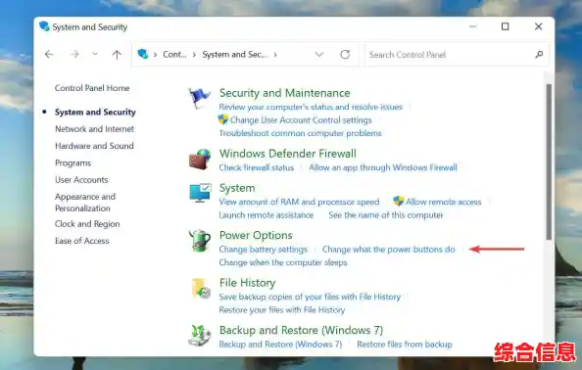Viewport: 582px width, 370px height.
Task: Expand the chevron after System and Sec... breadcrumb
Action: (x=275, y=55)
